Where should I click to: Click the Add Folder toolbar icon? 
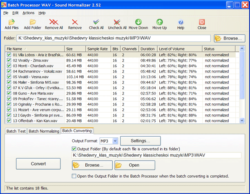click(x=33, y=22)
